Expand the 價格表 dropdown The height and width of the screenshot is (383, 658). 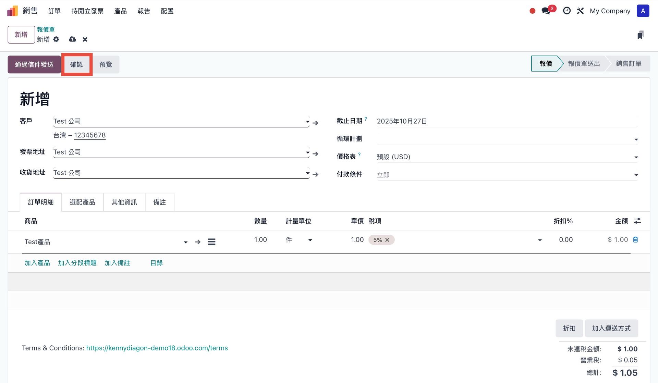tap(636, 157)
